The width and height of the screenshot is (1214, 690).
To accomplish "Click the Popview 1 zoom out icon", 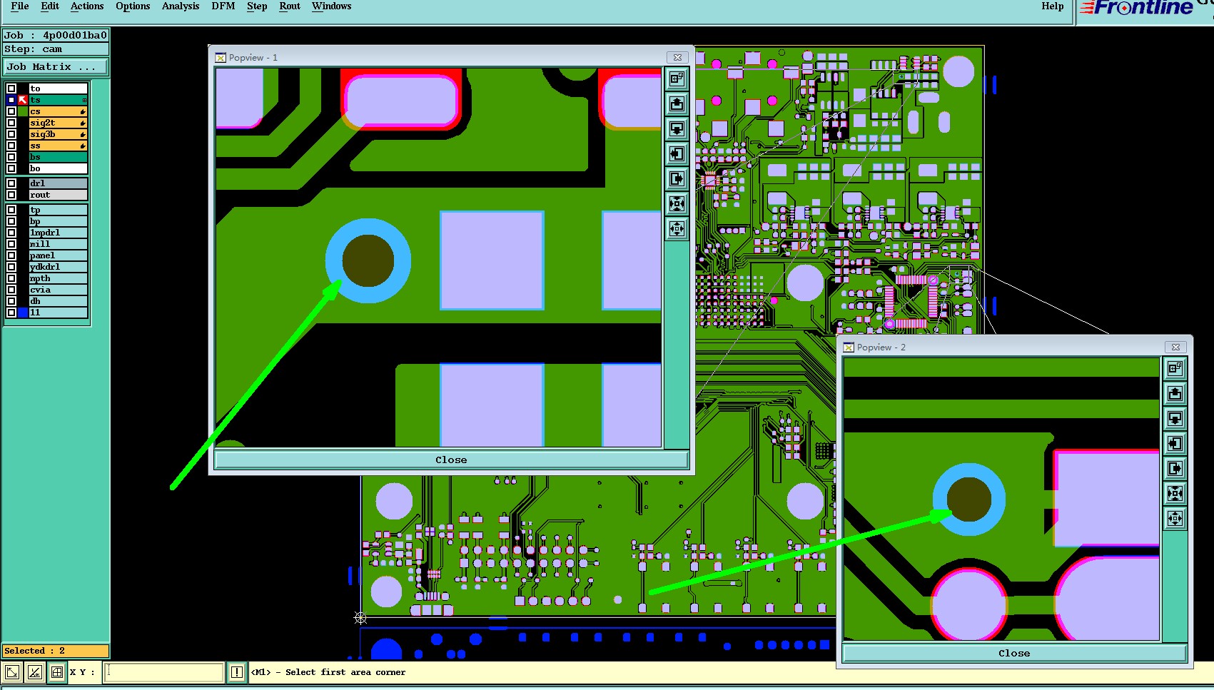I will tap(677, 229).
